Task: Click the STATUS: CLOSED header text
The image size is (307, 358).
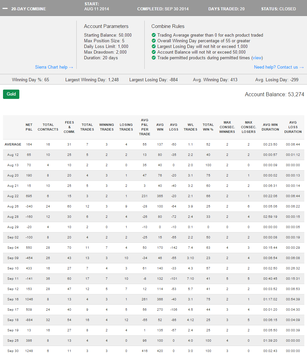Action: (278, 9)
